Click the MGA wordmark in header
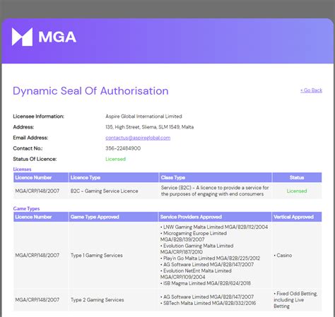Screen dimensions: 335x317 (57, 37)
